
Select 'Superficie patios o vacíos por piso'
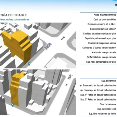point(100,38)
